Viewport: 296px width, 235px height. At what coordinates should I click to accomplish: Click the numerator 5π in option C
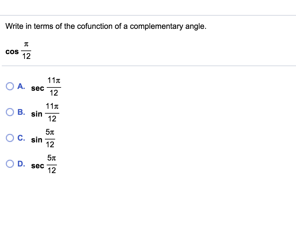coord(49,132)
